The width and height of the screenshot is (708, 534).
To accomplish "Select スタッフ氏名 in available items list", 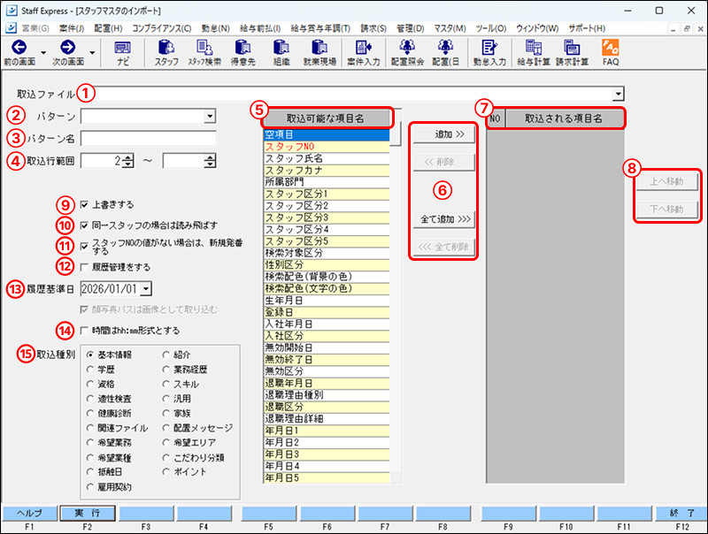I will pos(327,158).
